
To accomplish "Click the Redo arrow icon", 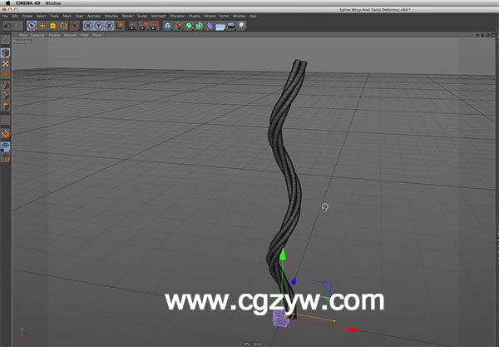I will pos(18,26).
